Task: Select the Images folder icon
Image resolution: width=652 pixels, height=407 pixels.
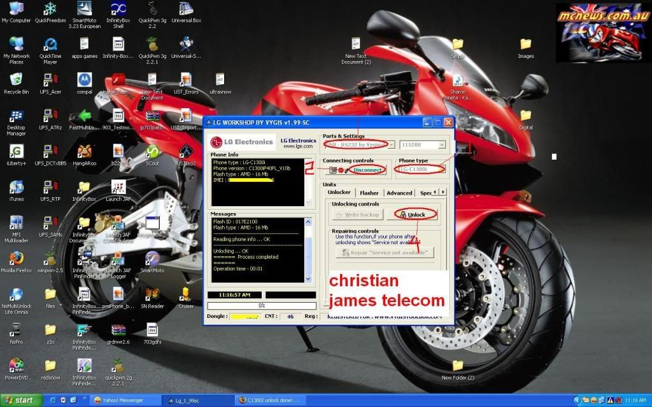Action: [525, 48]
